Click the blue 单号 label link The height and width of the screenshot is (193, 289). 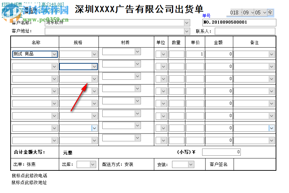pyautogui.click(x=207, y=16)
